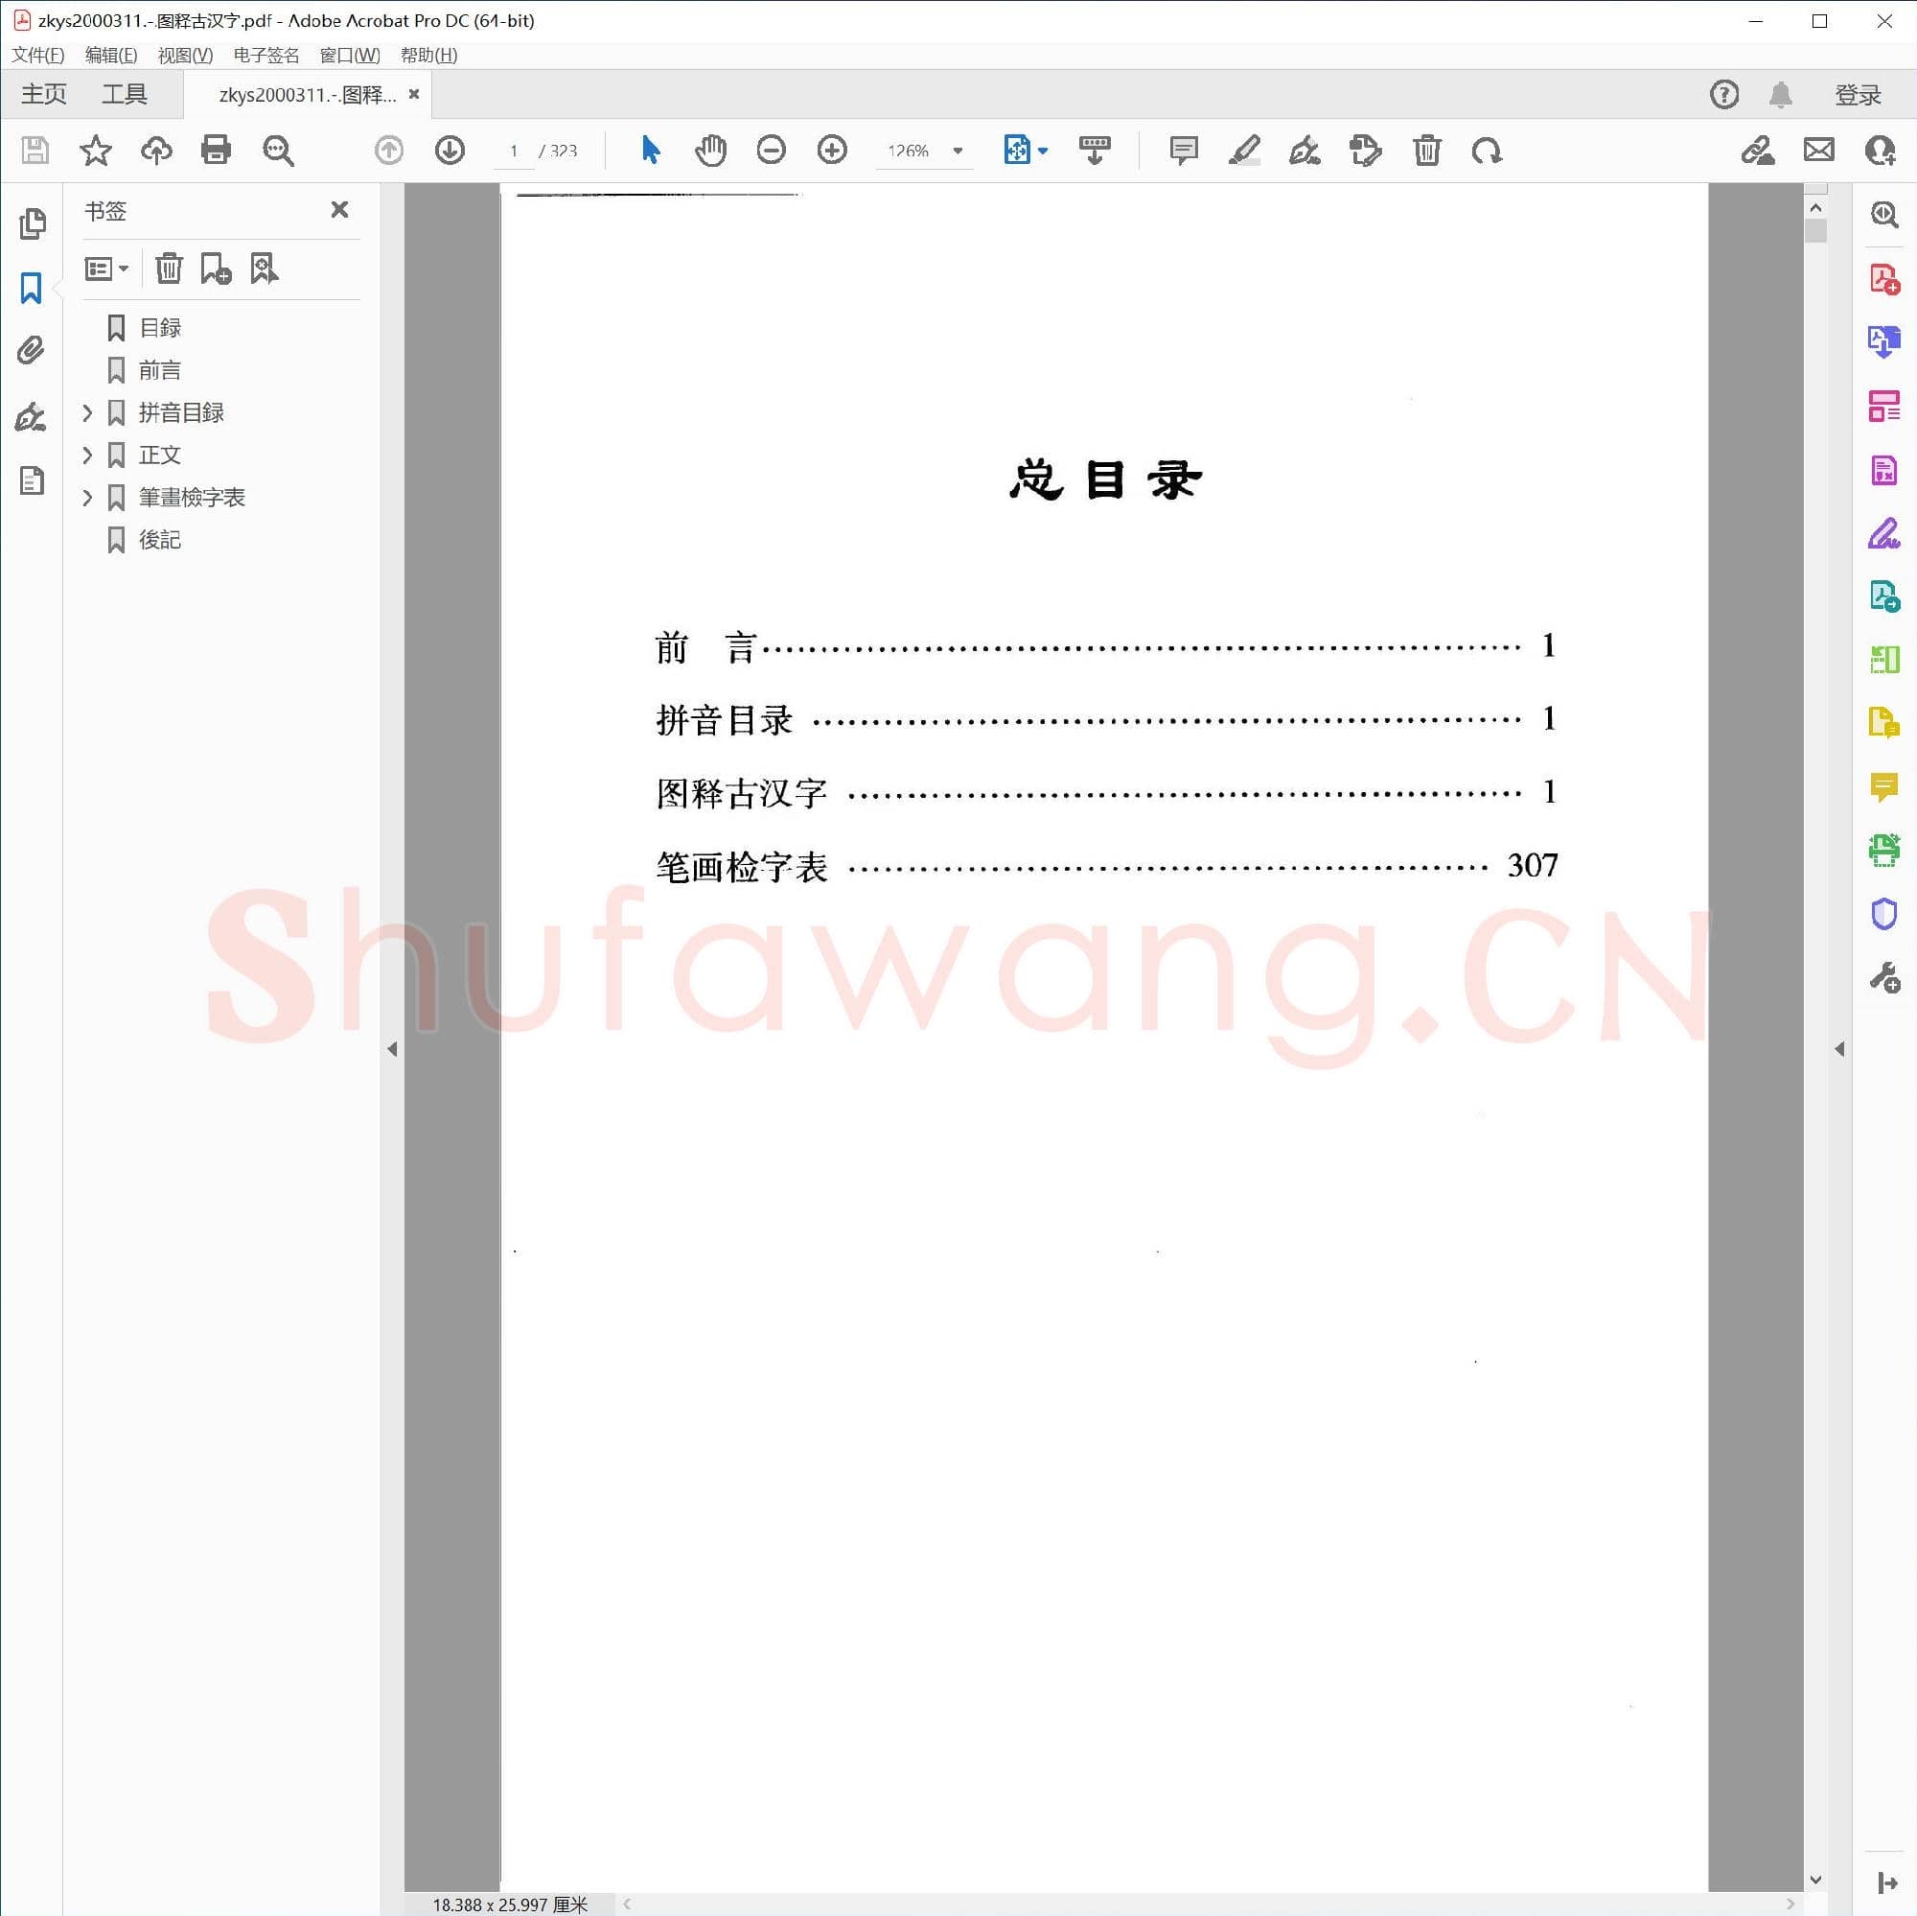
Task: Open the Highlight Text tool
Action: click(1244, 150)
